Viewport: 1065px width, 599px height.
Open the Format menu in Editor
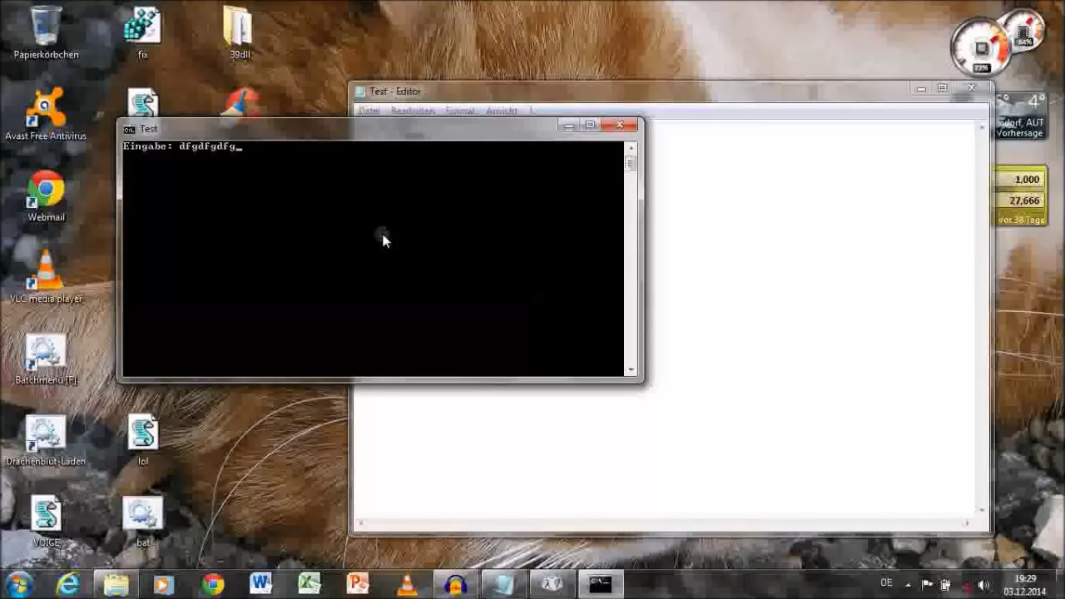[x=459, y=111]
